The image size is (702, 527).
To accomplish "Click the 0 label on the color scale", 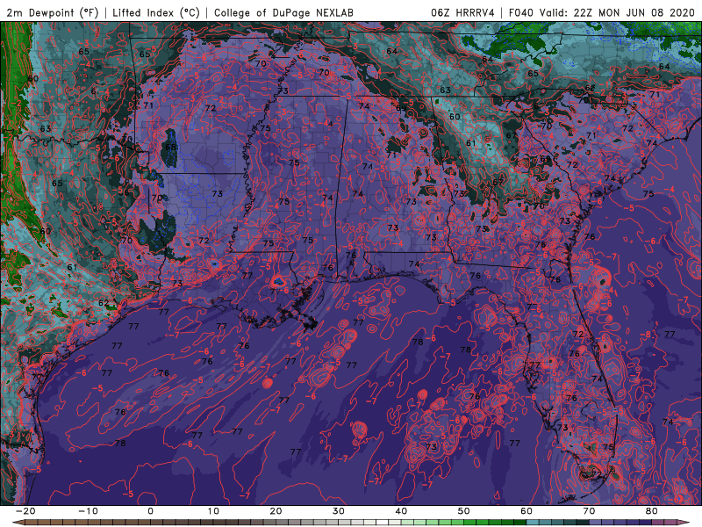I will [150, 511].
